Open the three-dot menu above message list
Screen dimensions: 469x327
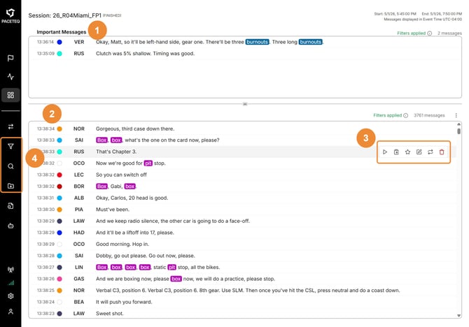456,115
